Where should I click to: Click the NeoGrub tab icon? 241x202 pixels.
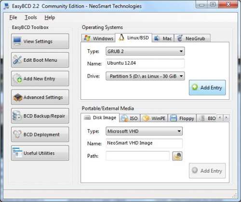coord(180,38)
